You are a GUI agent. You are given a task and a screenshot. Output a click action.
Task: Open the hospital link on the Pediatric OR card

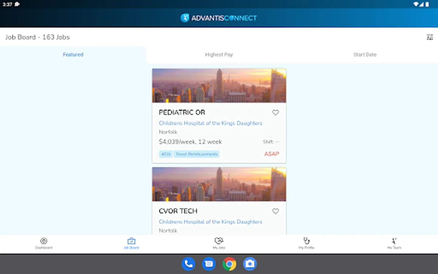pos(210,123)
